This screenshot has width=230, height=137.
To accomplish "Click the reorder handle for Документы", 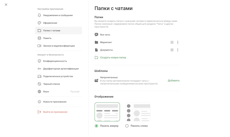I will click(x=172, y=50).
